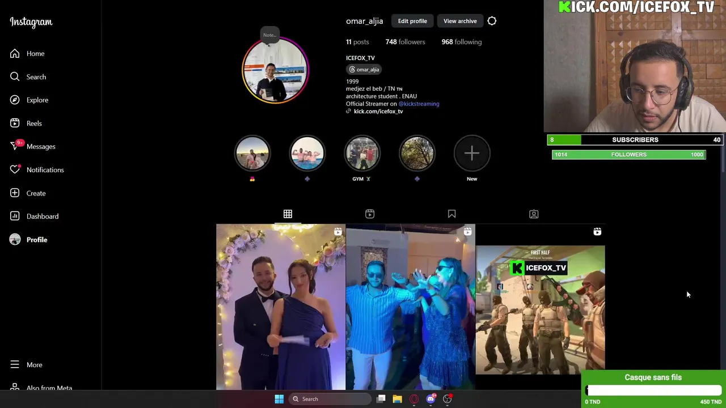
Task: Click the Search magnifier icon
Action: 15,76
